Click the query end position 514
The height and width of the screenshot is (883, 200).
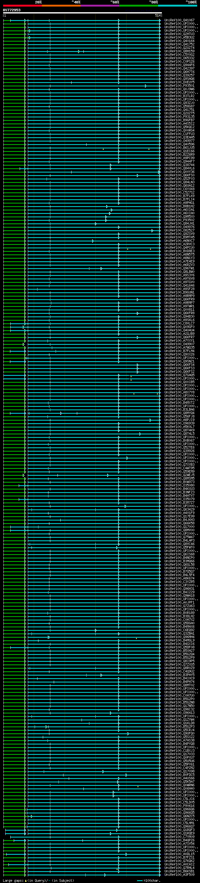point(157,15)
